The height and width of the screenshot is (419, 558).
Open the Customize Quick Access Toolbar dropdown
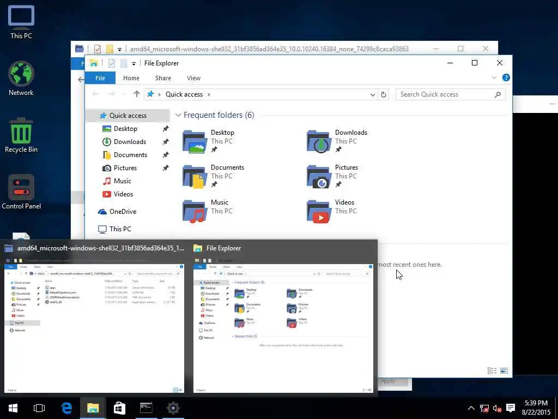(x=134, y=63)
